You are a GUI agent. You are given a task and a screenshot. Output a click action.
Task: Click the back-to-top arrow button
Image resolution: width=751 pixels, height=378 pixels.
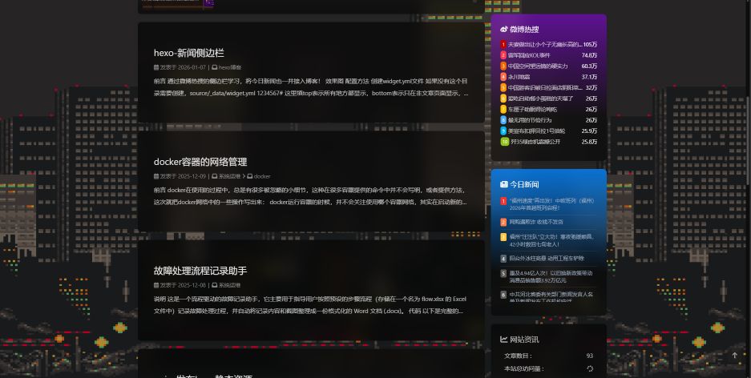[735, 355]
